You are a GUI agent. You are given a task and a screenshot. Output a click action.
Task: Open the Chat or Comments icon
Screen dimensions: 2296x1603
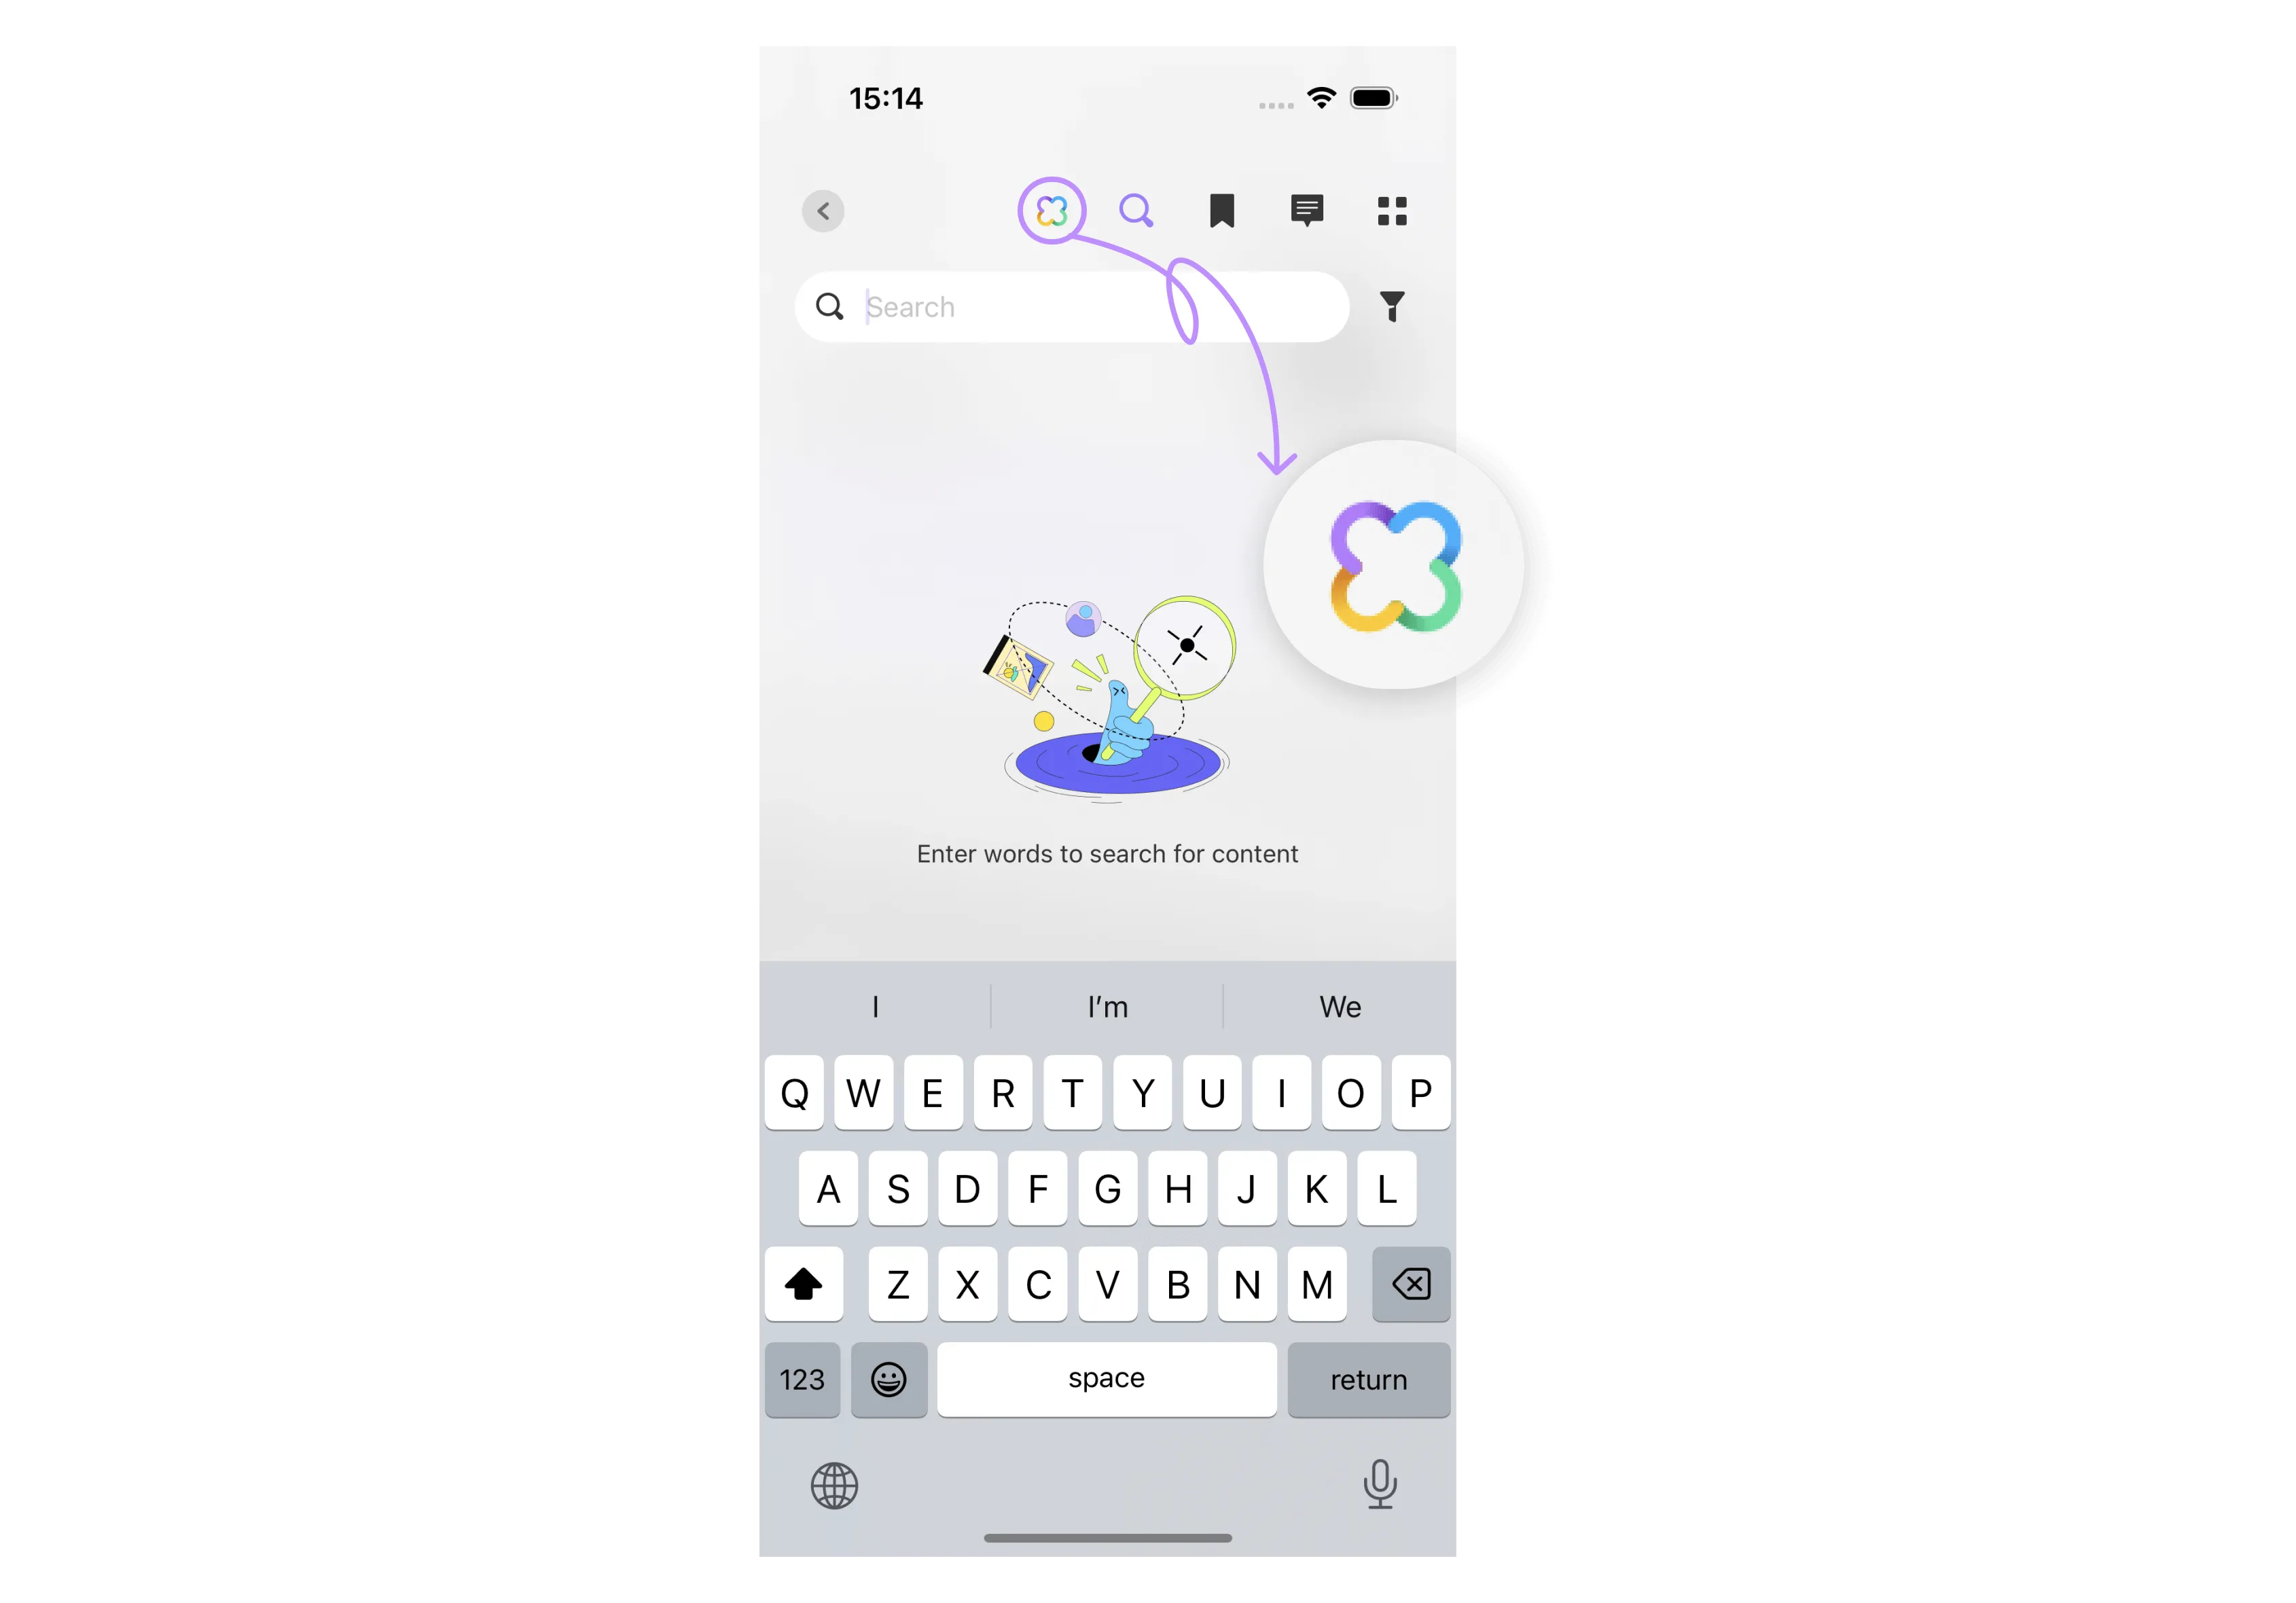point(1307,209)
